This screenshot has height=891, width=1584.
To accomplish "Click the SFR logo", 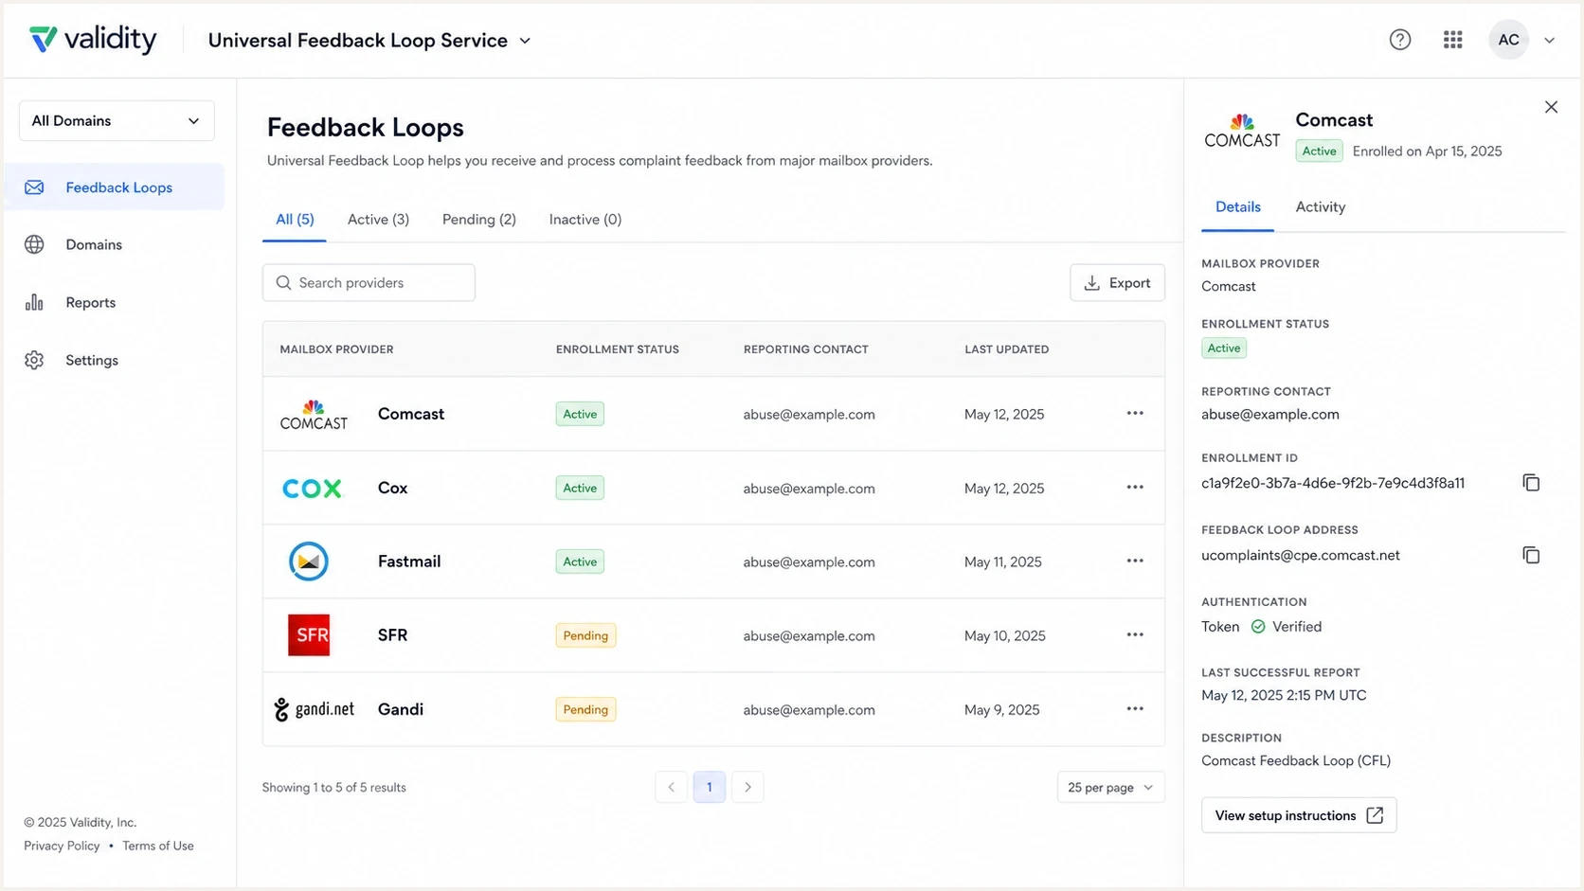I will 309,635.
